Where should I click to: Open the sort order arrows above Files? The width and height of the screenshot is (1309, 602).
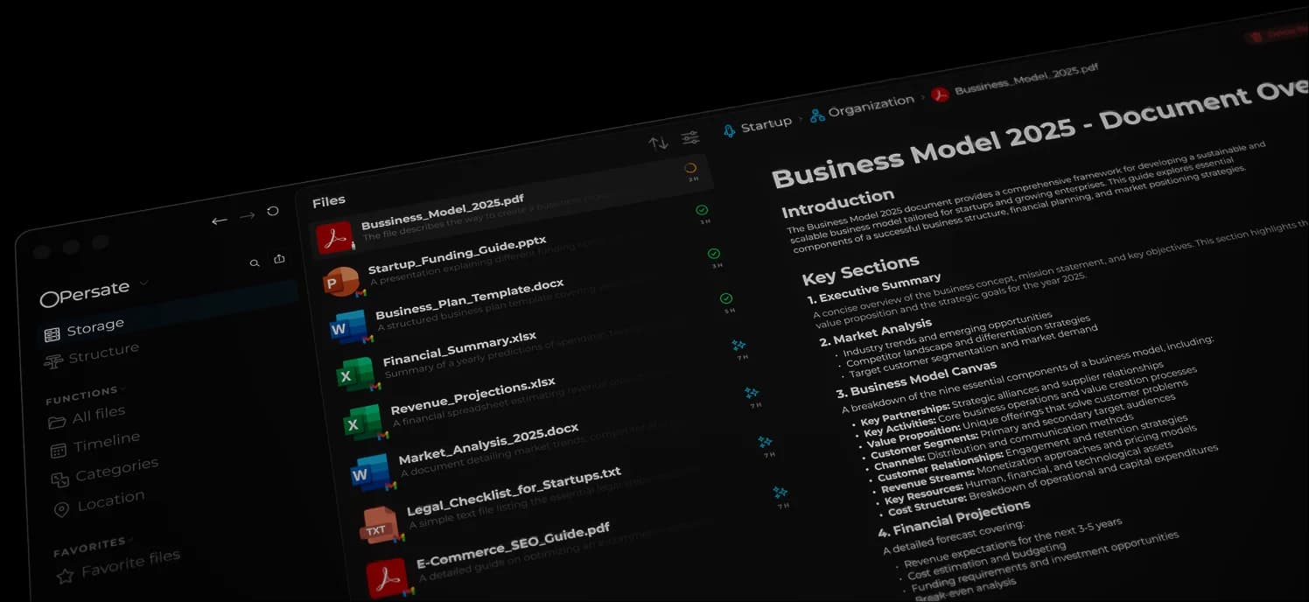coord(658,143)
